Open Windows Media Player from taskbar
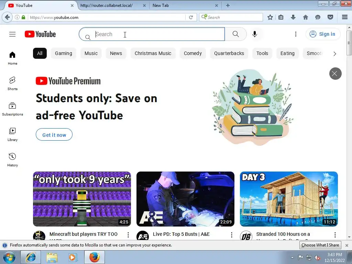Image resolution: width=352 pixels, height=264 pixels. pos(73,257)
